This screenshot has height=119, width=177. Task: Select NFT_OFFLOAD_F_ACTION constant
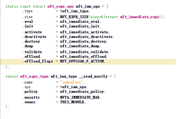(82, 61)
